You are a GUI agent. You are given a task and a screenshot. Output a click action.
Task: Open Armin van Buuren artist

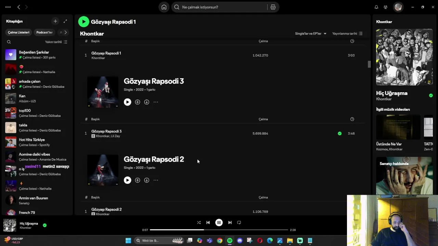click(38, 201)
